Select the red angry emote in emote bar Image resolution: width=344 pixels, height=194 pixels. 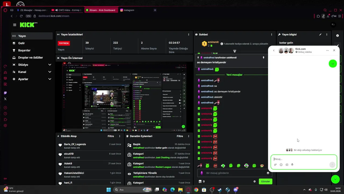coord(215,165)
